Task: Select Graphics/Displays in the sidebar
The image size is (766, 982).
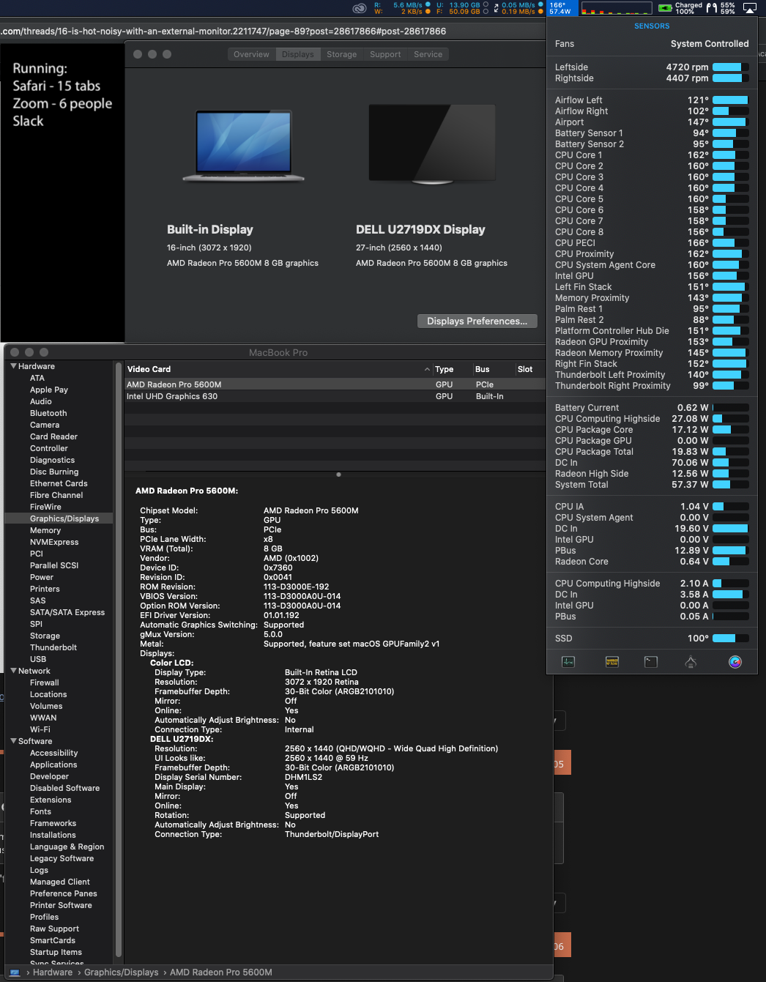Action: tap(59, 518)
